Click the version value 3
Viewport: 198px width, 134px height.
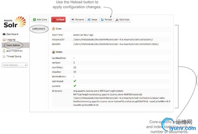point(74,63)
